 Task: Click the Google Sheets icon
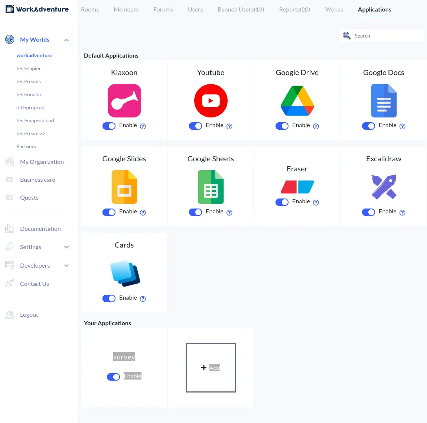[211, 187]
